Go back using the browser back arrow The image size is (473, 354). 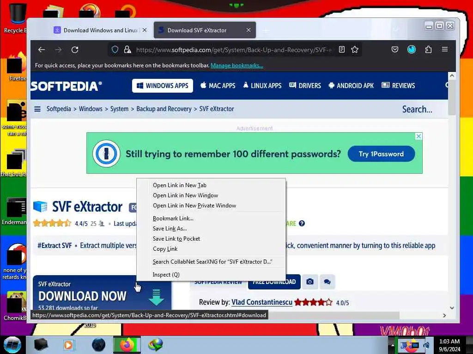pyautogui.click(x=42, y=50)
